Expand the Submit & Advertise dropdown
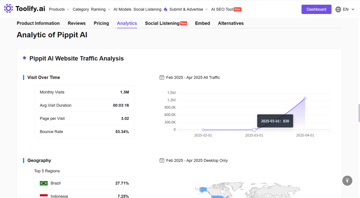This screenshot has height=198, width=360. pyautogui.click(x=189, y=9)
